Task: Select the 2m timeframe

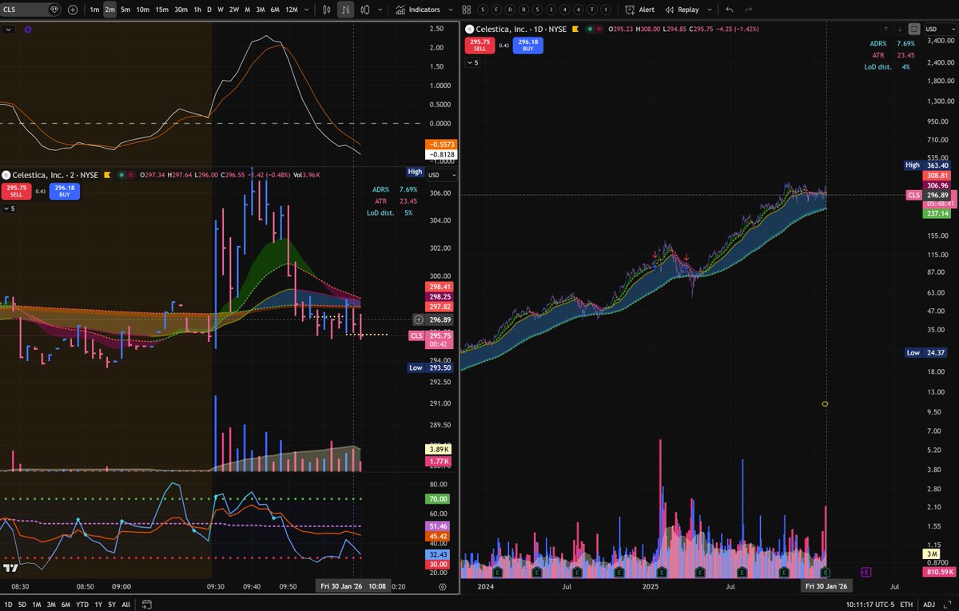Action: 109,10
